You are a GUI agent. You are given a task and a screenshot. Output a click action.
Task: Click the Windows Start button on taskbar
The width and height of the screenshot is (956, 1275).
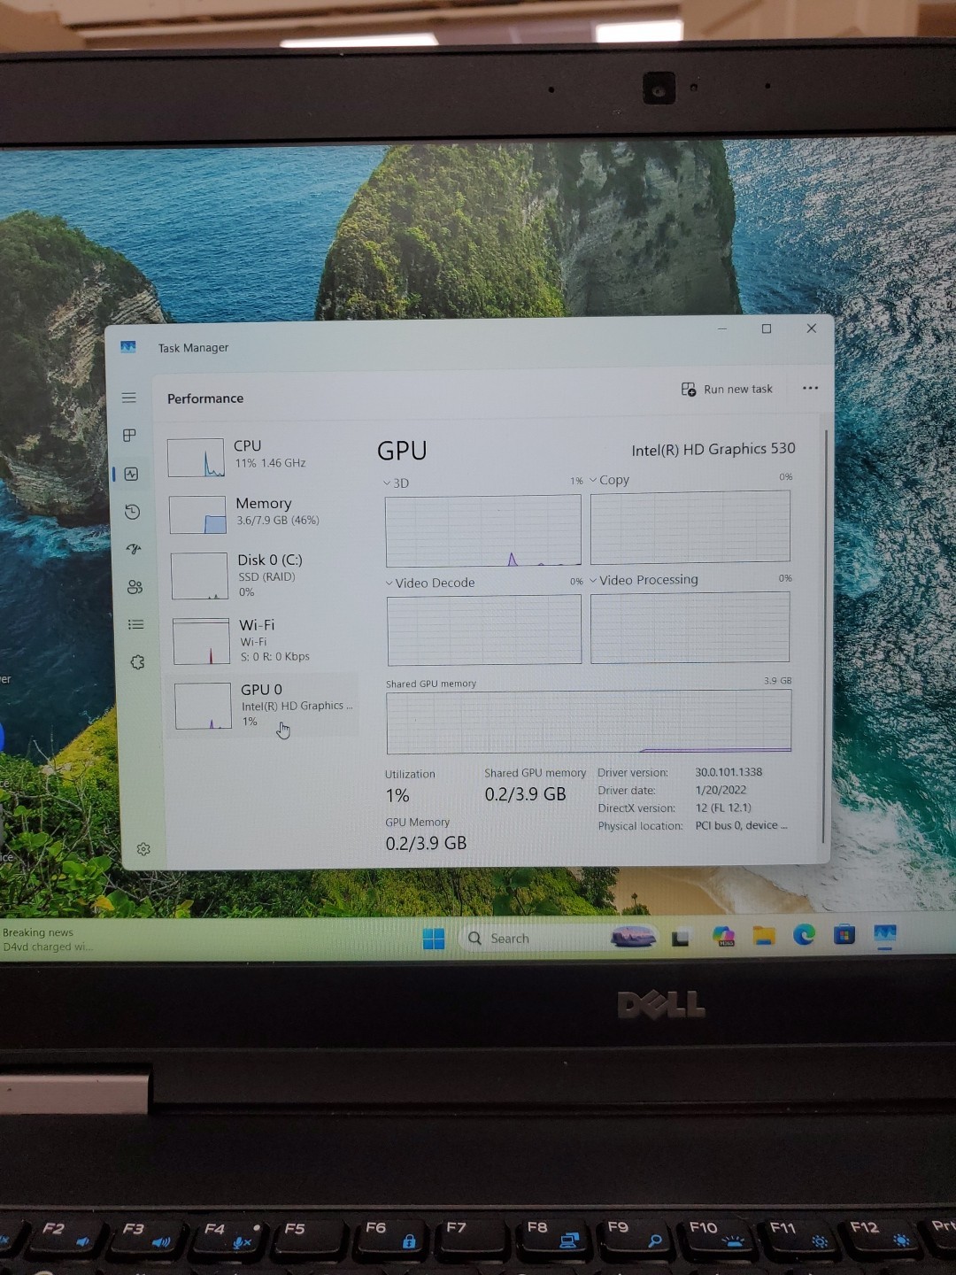click(x=434, y=939)
